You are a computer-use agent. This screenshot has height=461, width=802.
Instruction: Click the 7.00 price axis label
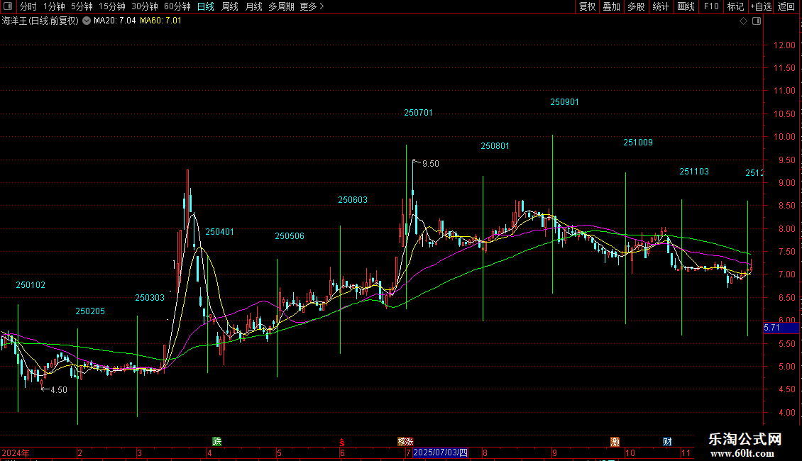point(786,274)
